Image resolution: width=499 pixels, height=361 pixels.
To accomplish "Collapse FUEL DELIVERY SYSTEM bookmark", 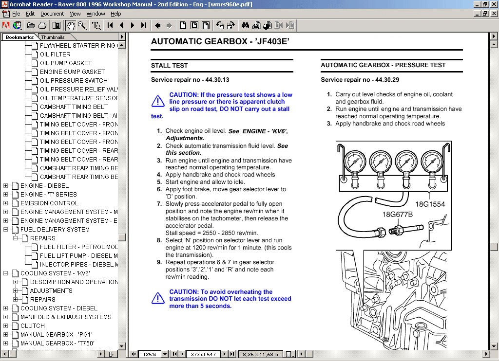I will point(6,230).
